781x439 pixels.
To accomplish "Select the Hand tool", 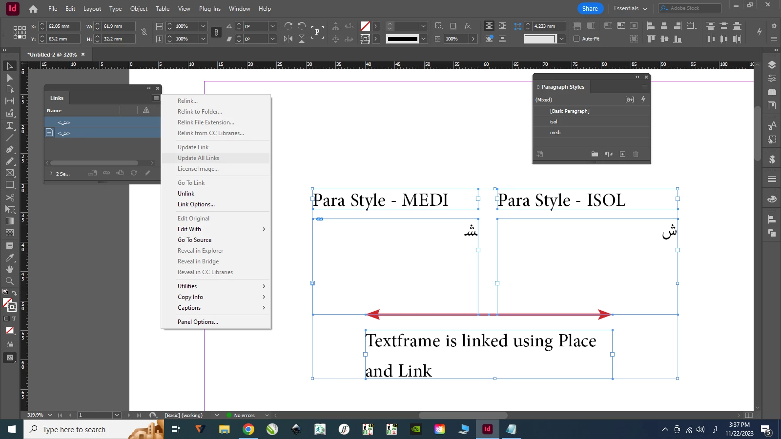I will 9,269.
